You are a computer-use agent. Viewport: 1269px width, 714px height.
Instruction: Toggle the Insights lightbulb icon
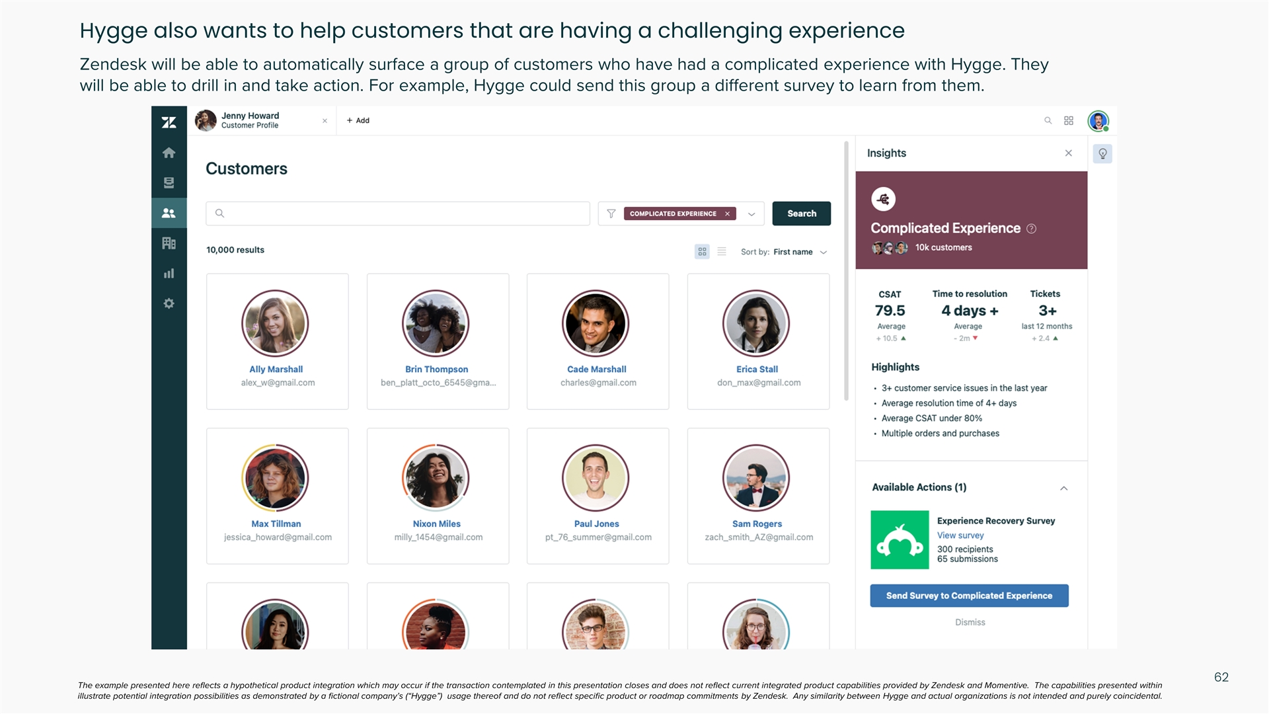click(1102, 154)
